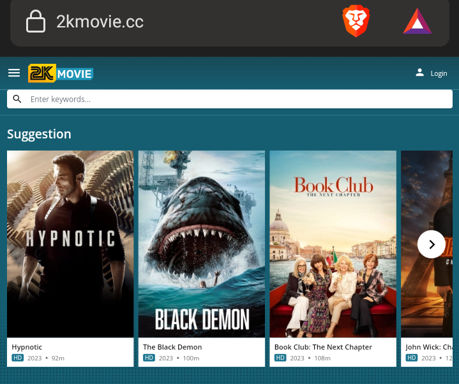Select the 2kmovie.cc address bar URL
This screenshot has height=384, width=459.
click(x=100, y=21)
